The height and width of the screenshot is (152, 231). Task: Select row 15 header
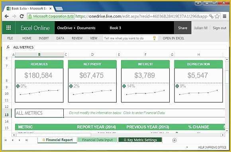pos(7,127)
